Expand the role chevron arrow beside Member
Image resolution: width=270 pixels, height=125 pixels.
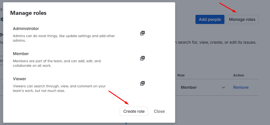(x=224, y=87)
